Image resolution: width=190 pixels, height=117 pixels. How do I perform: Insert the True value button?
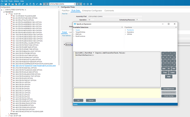pyautogui.click(x=165, y=72)
